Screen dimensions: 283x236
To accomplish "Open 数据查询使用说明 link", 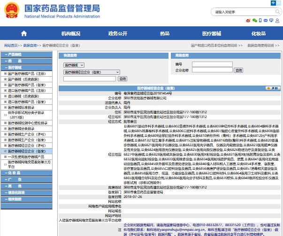I will (260, 46).
